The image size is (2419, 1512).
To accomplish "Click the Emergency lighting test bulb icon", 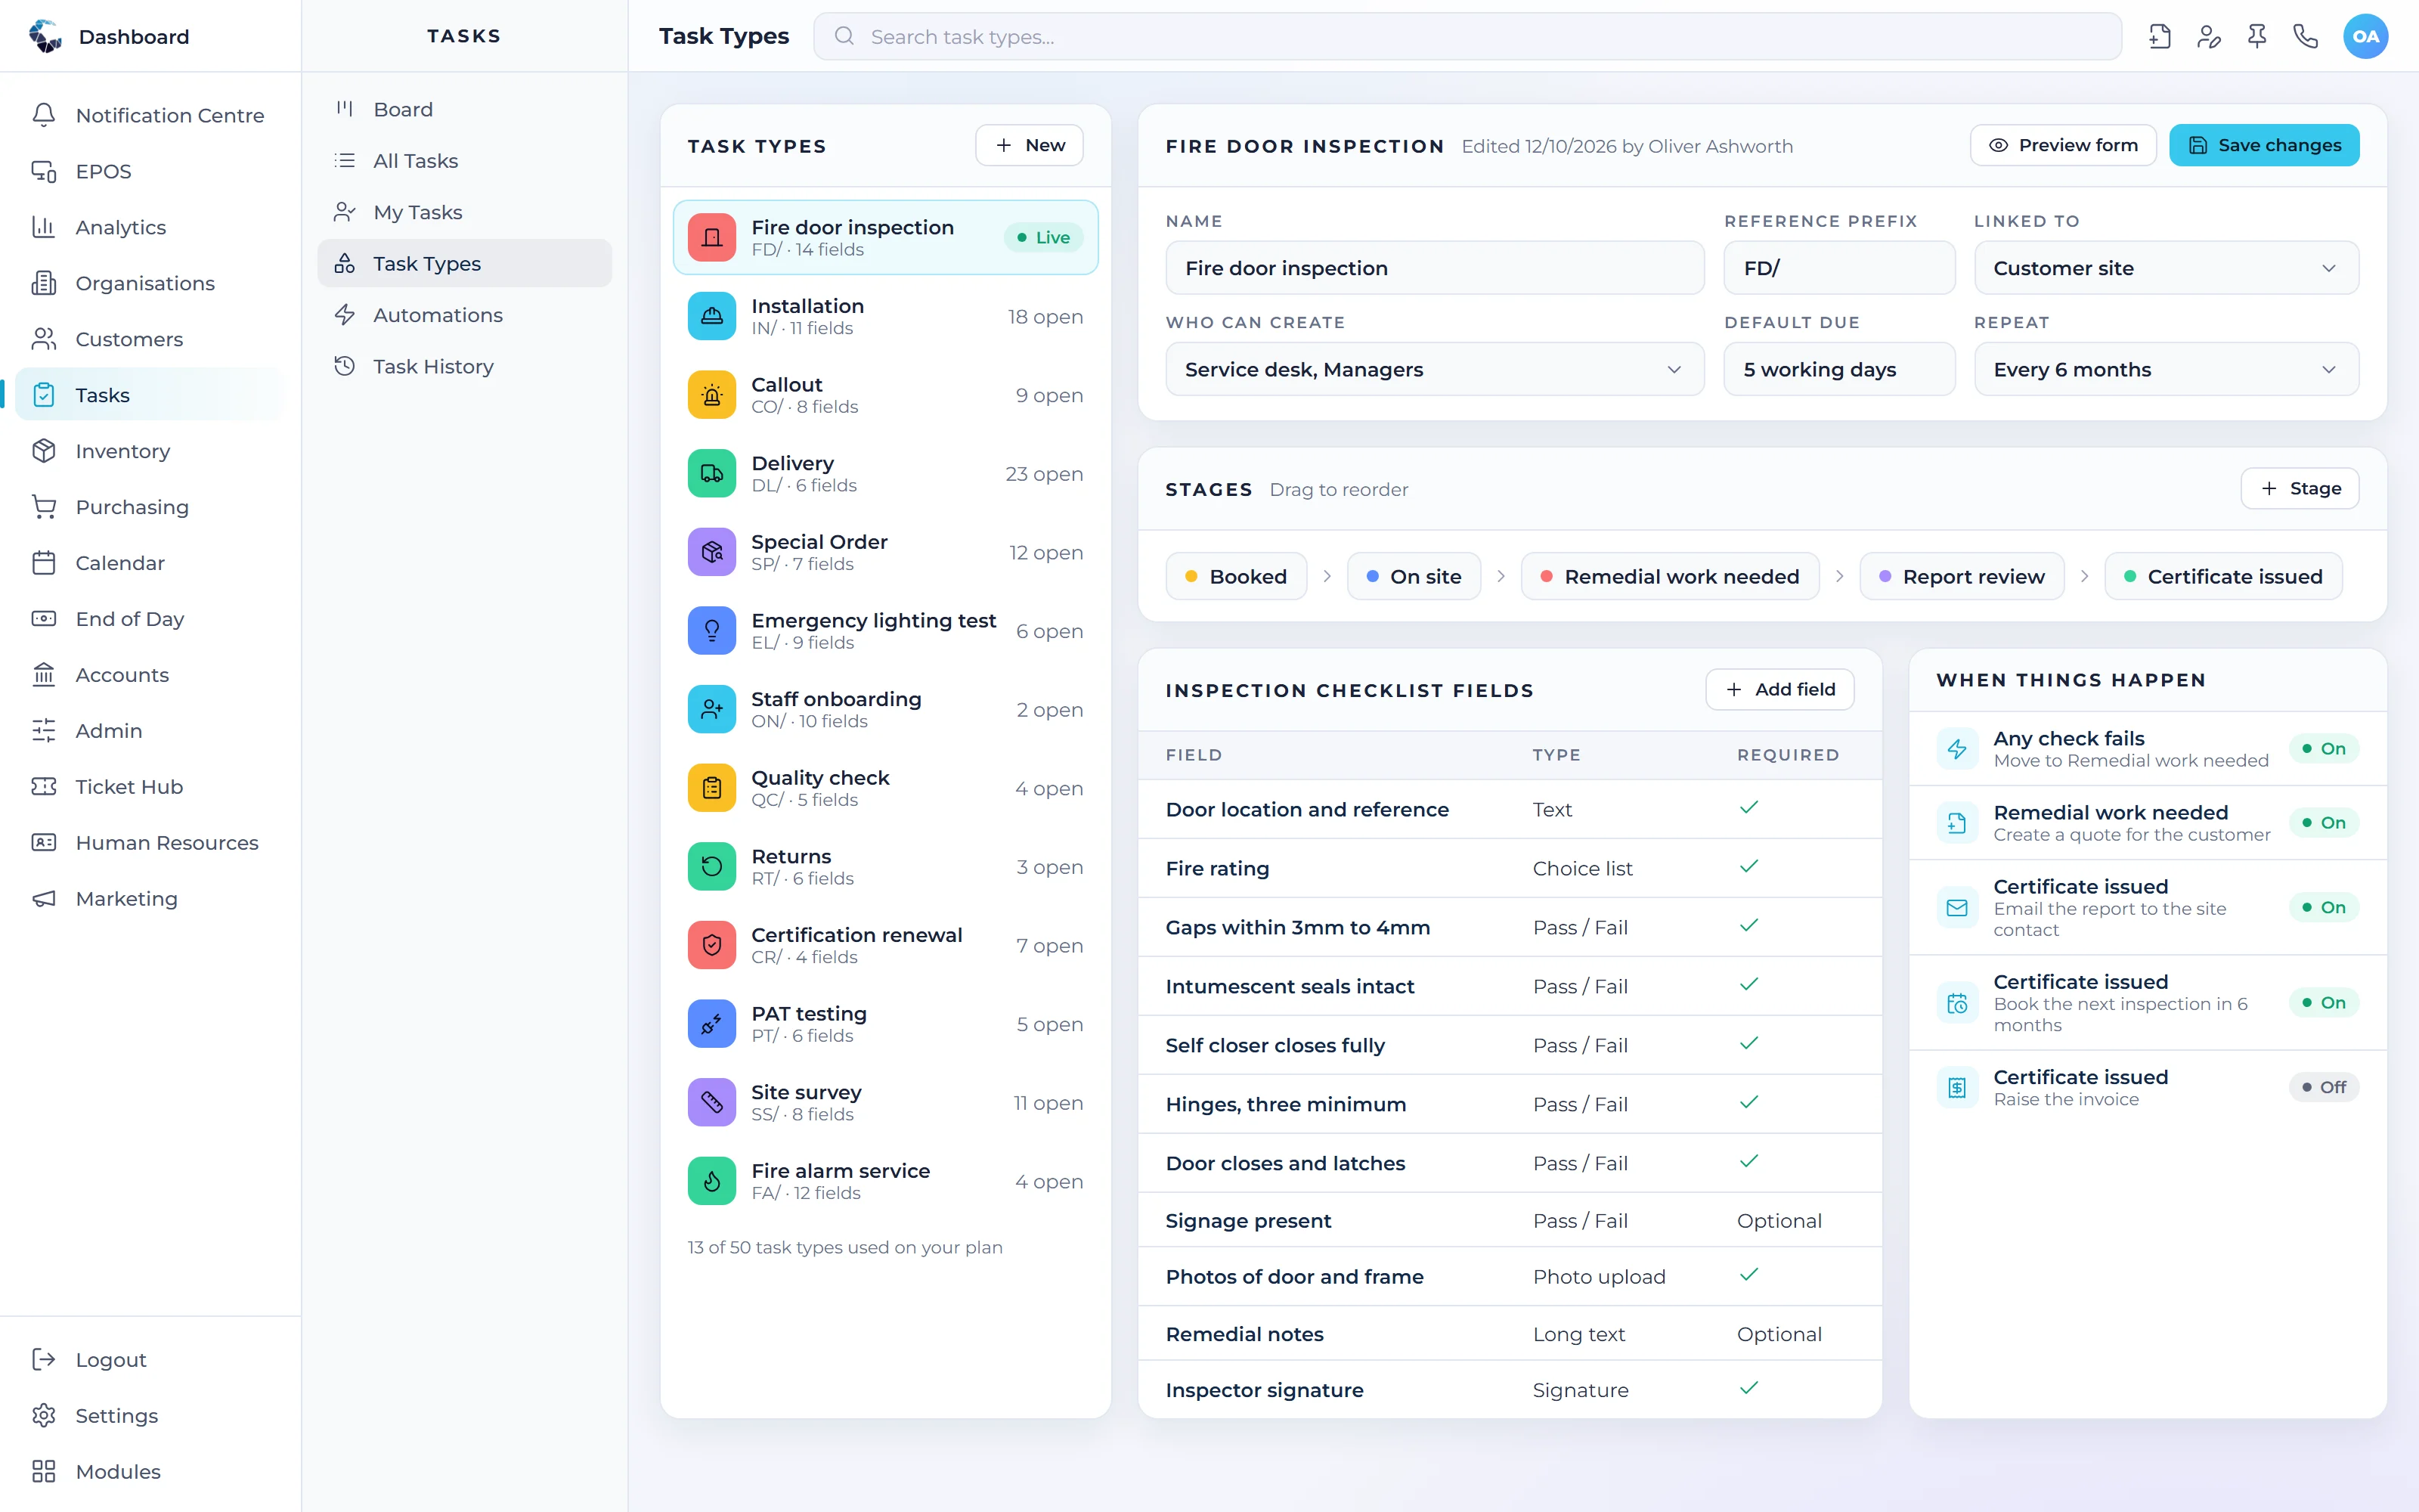I will click(711, 631).
